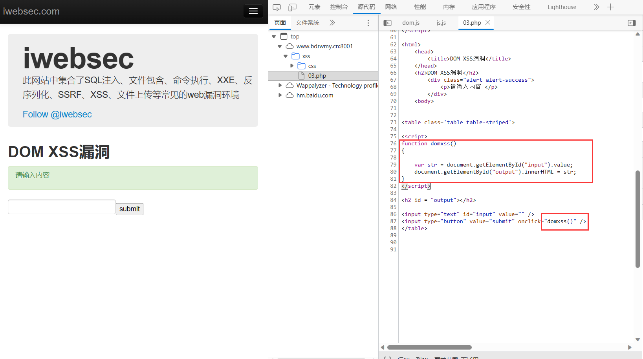This screenshot has height=359, width=643.
Task: Toggle the debugger sidebar panel icon
Action: click(x=632, y=23)
